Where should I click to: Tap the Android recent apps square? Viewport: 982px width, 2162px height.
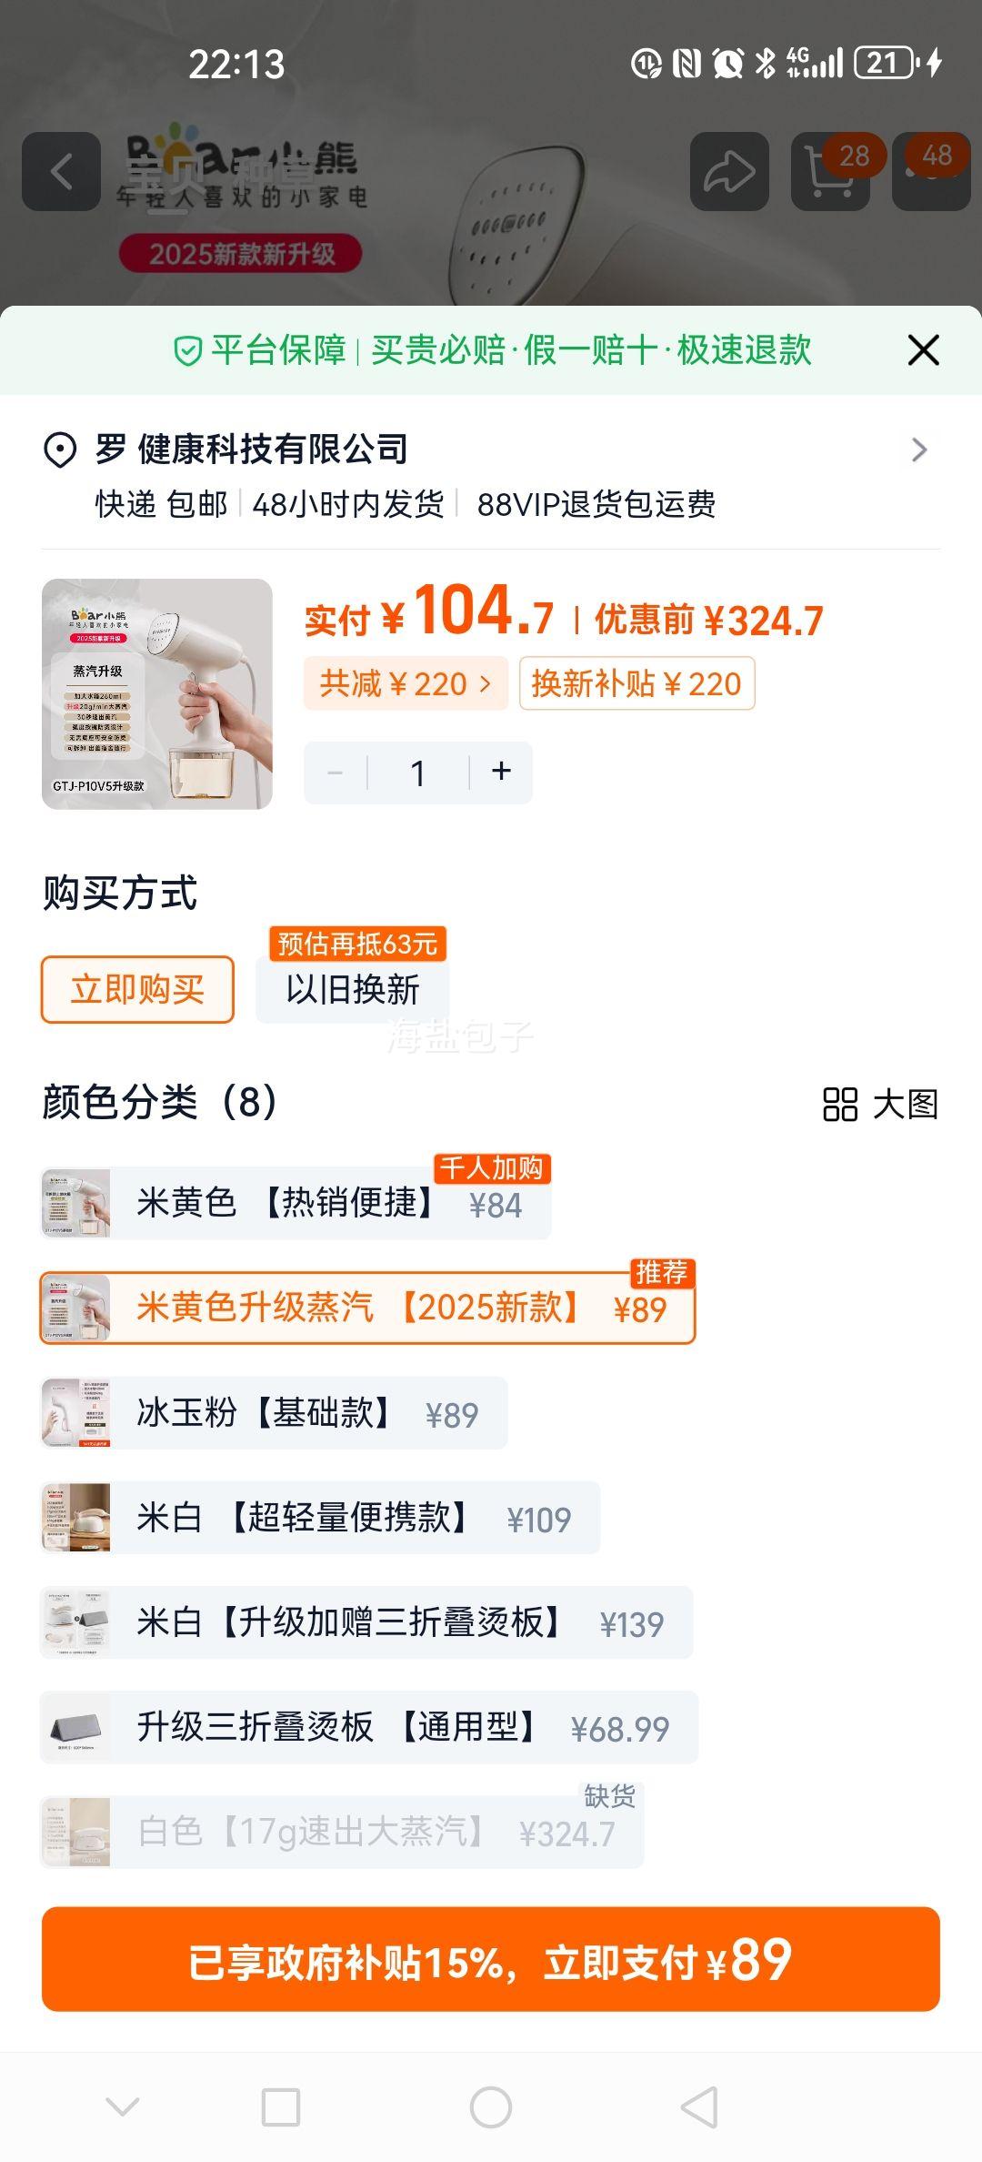pos(281,2107)
